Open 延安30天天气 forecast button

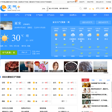coord(103,22)
